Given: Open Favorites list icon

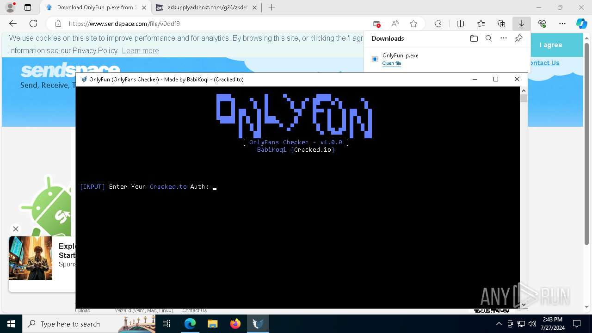Looking at the screenshot, I should 481,24.
